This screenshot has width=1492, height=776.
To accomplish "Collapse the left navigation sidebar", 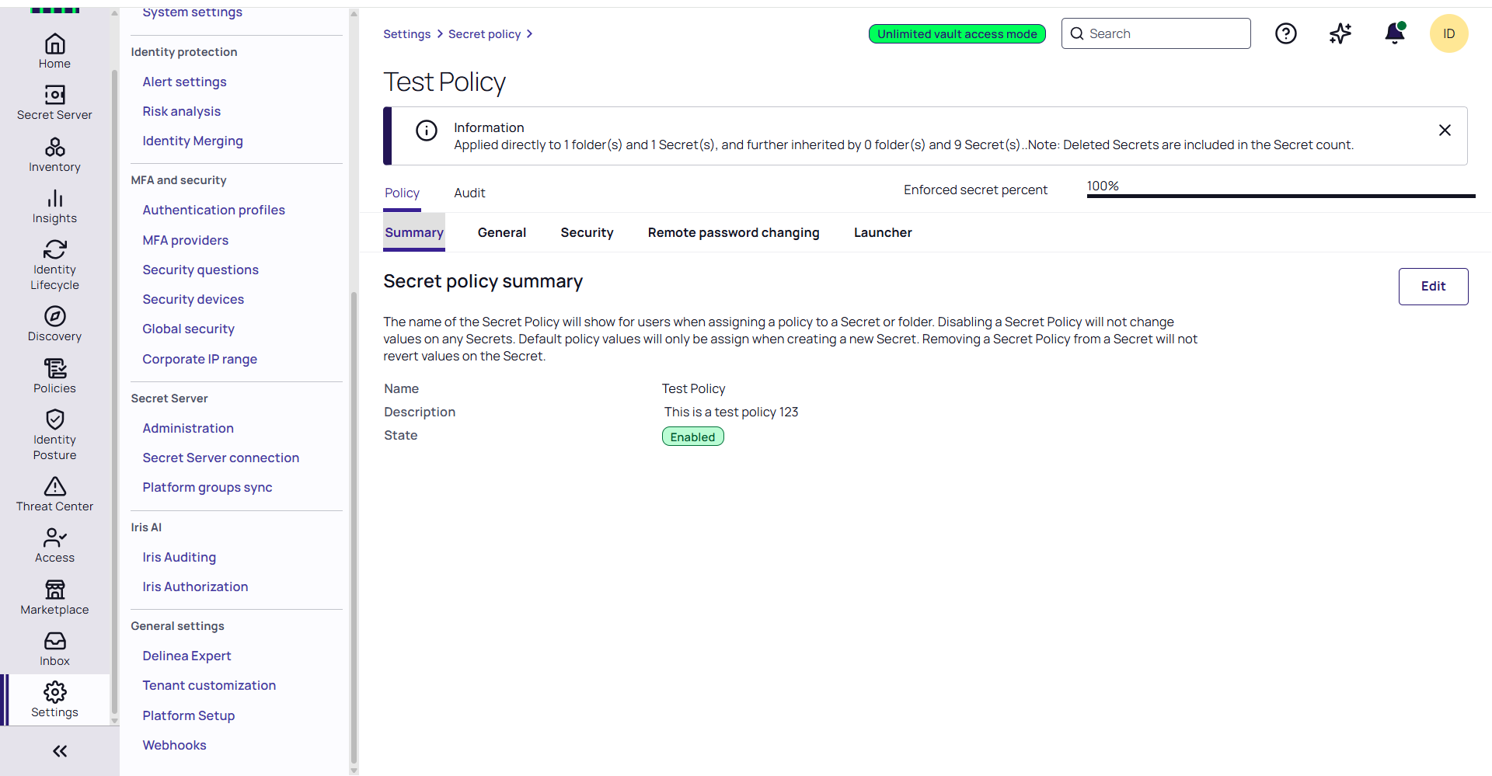I will [x=60, y=751].
